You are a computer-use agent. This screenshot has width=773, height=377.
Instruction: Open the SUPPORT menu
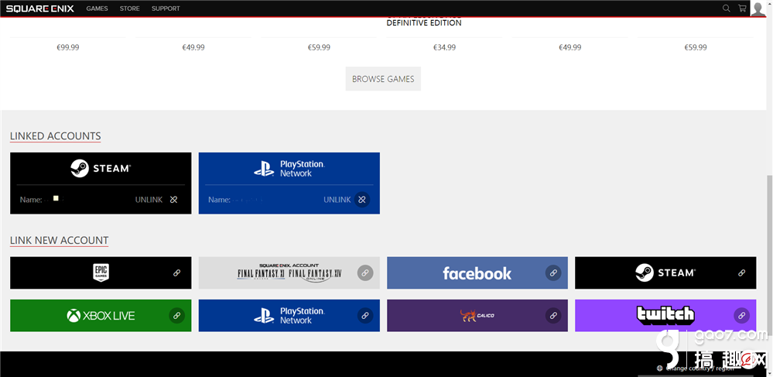point(166,9)
